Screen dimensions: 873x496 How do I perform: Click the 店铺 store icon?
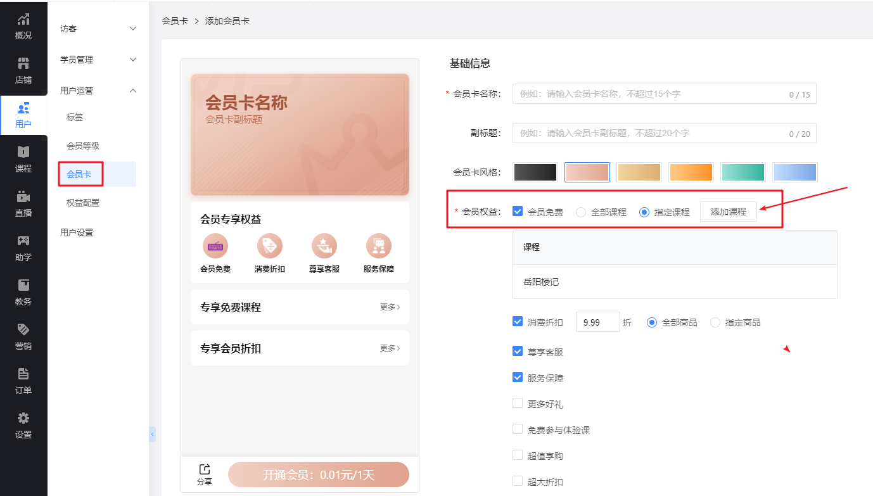23,63
